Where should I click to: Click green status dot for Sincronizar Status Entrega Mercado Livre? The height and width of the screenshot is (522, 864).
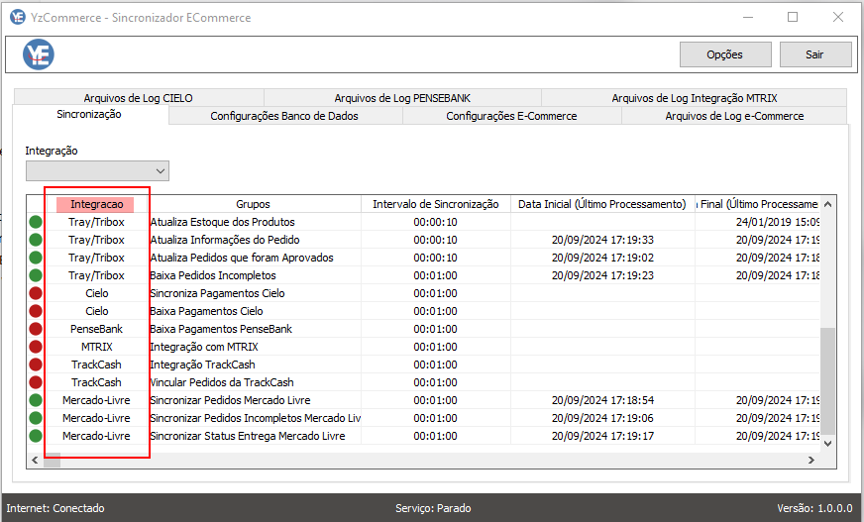pyautogui.click(x=36, y=436)
